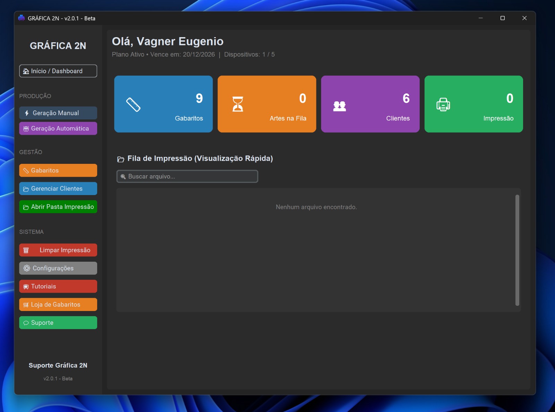
Task: Go to Gabaritos management page
Action: pyautogui.click(x=58, y=170)
